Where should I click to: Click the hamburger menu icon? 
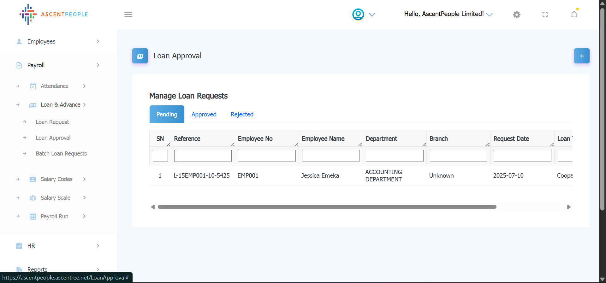(128, 15)
